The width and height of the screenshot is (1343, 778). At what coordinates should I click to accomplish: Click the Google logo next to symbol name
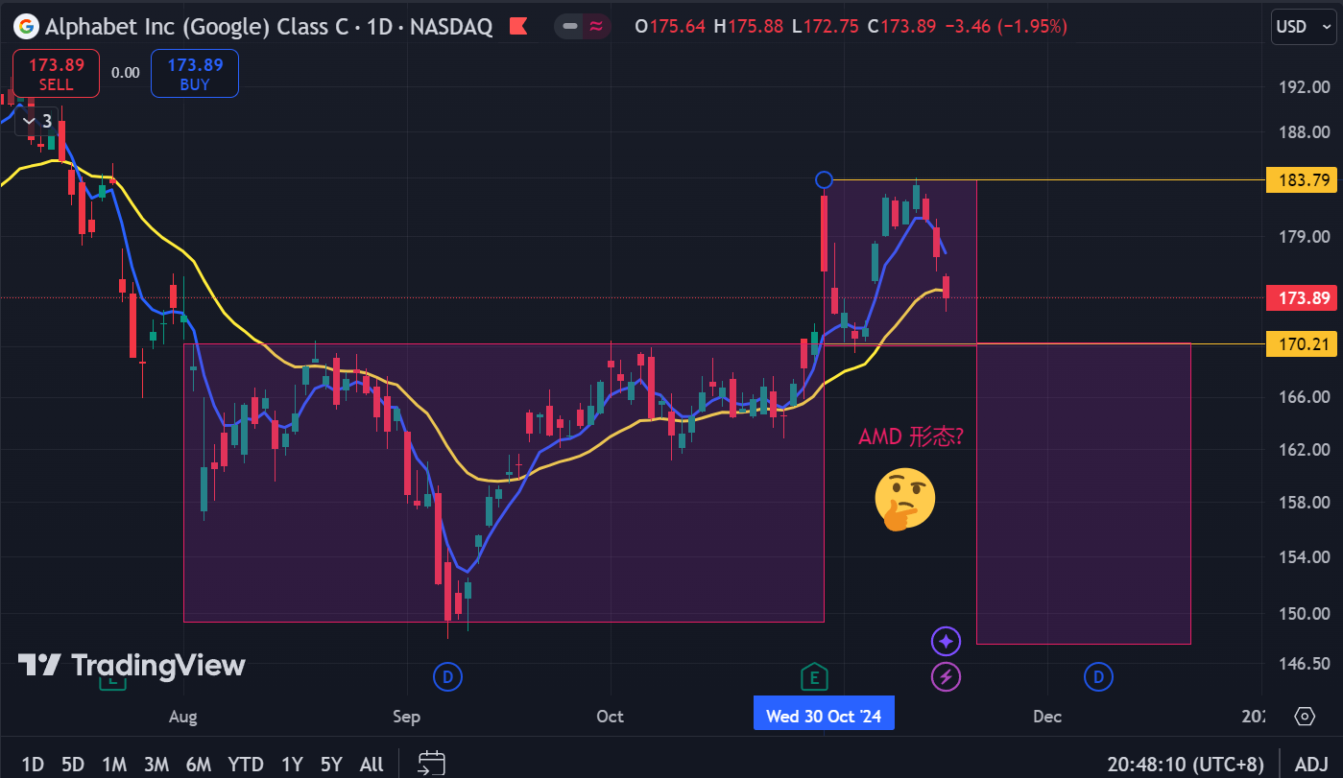coord(29,26)
